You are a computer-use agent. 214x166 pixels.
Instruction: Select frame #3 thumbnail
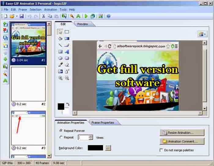28,128
